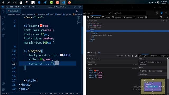Screen dimensions: 169x95
Task: Open the VS Code feedback status icon
Action: tap(77, 94)
